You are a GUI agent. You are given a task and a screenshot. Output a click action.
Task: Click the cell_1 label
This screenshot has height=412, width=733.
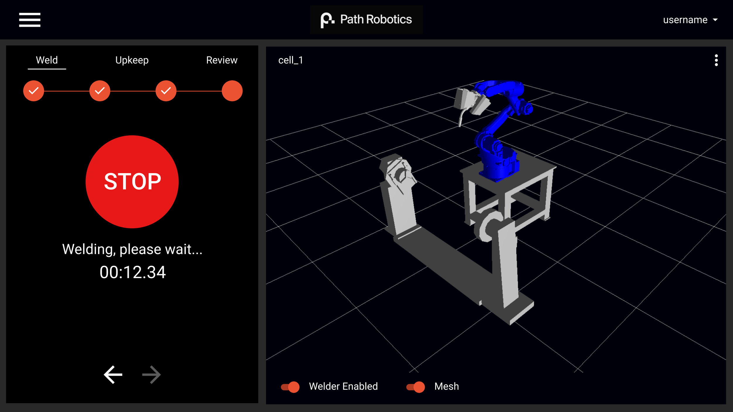coord(291,60)
